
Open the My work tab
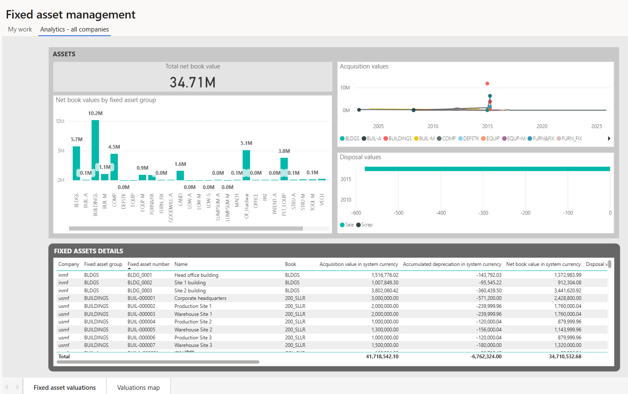20,29
